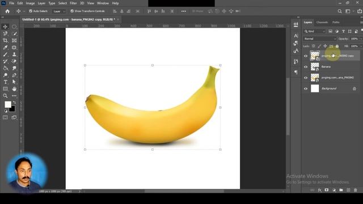Select the Quick Selection tool
363x204 pixels.
[14, 33]
